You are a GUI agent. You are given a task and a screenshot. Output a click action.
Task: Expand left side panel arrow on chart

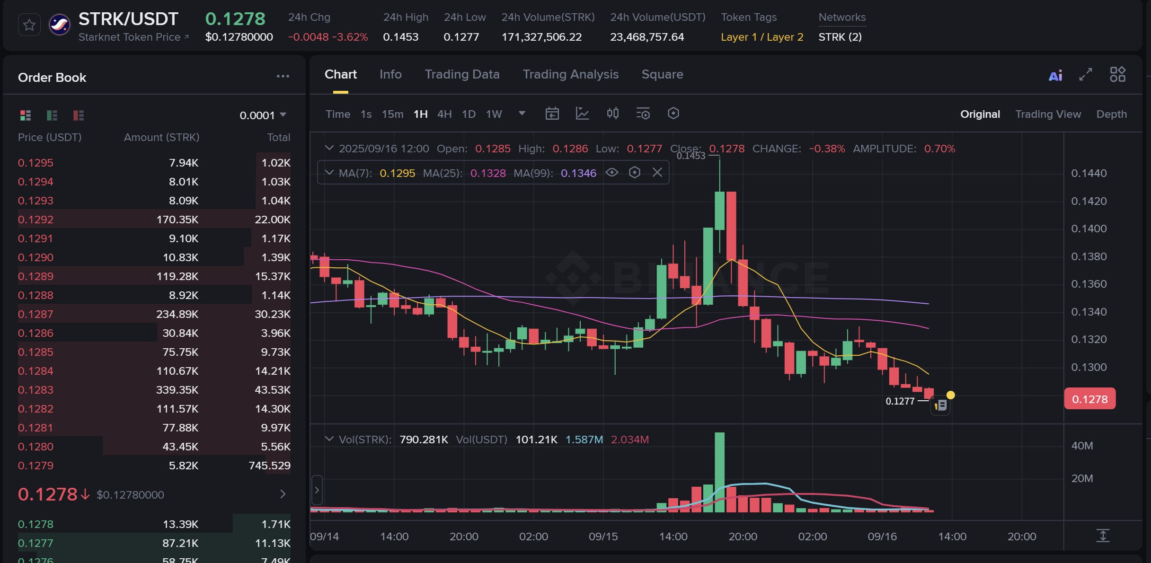[x=317, y=490]
